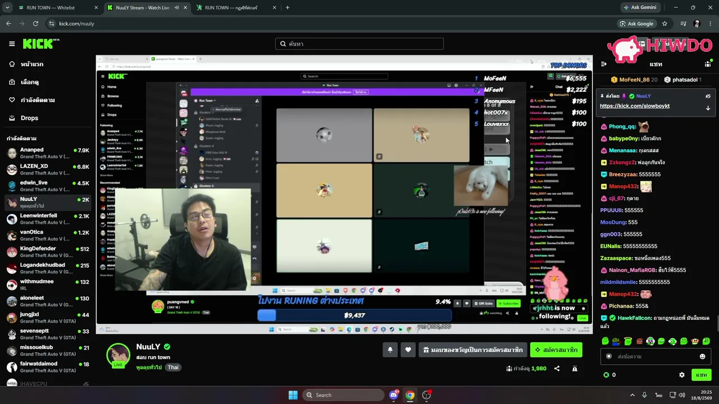This screenshot has width=719, height=404.
Task: Open LAZEN_XD's channel in the sidebar
Action: click(48, 169)
